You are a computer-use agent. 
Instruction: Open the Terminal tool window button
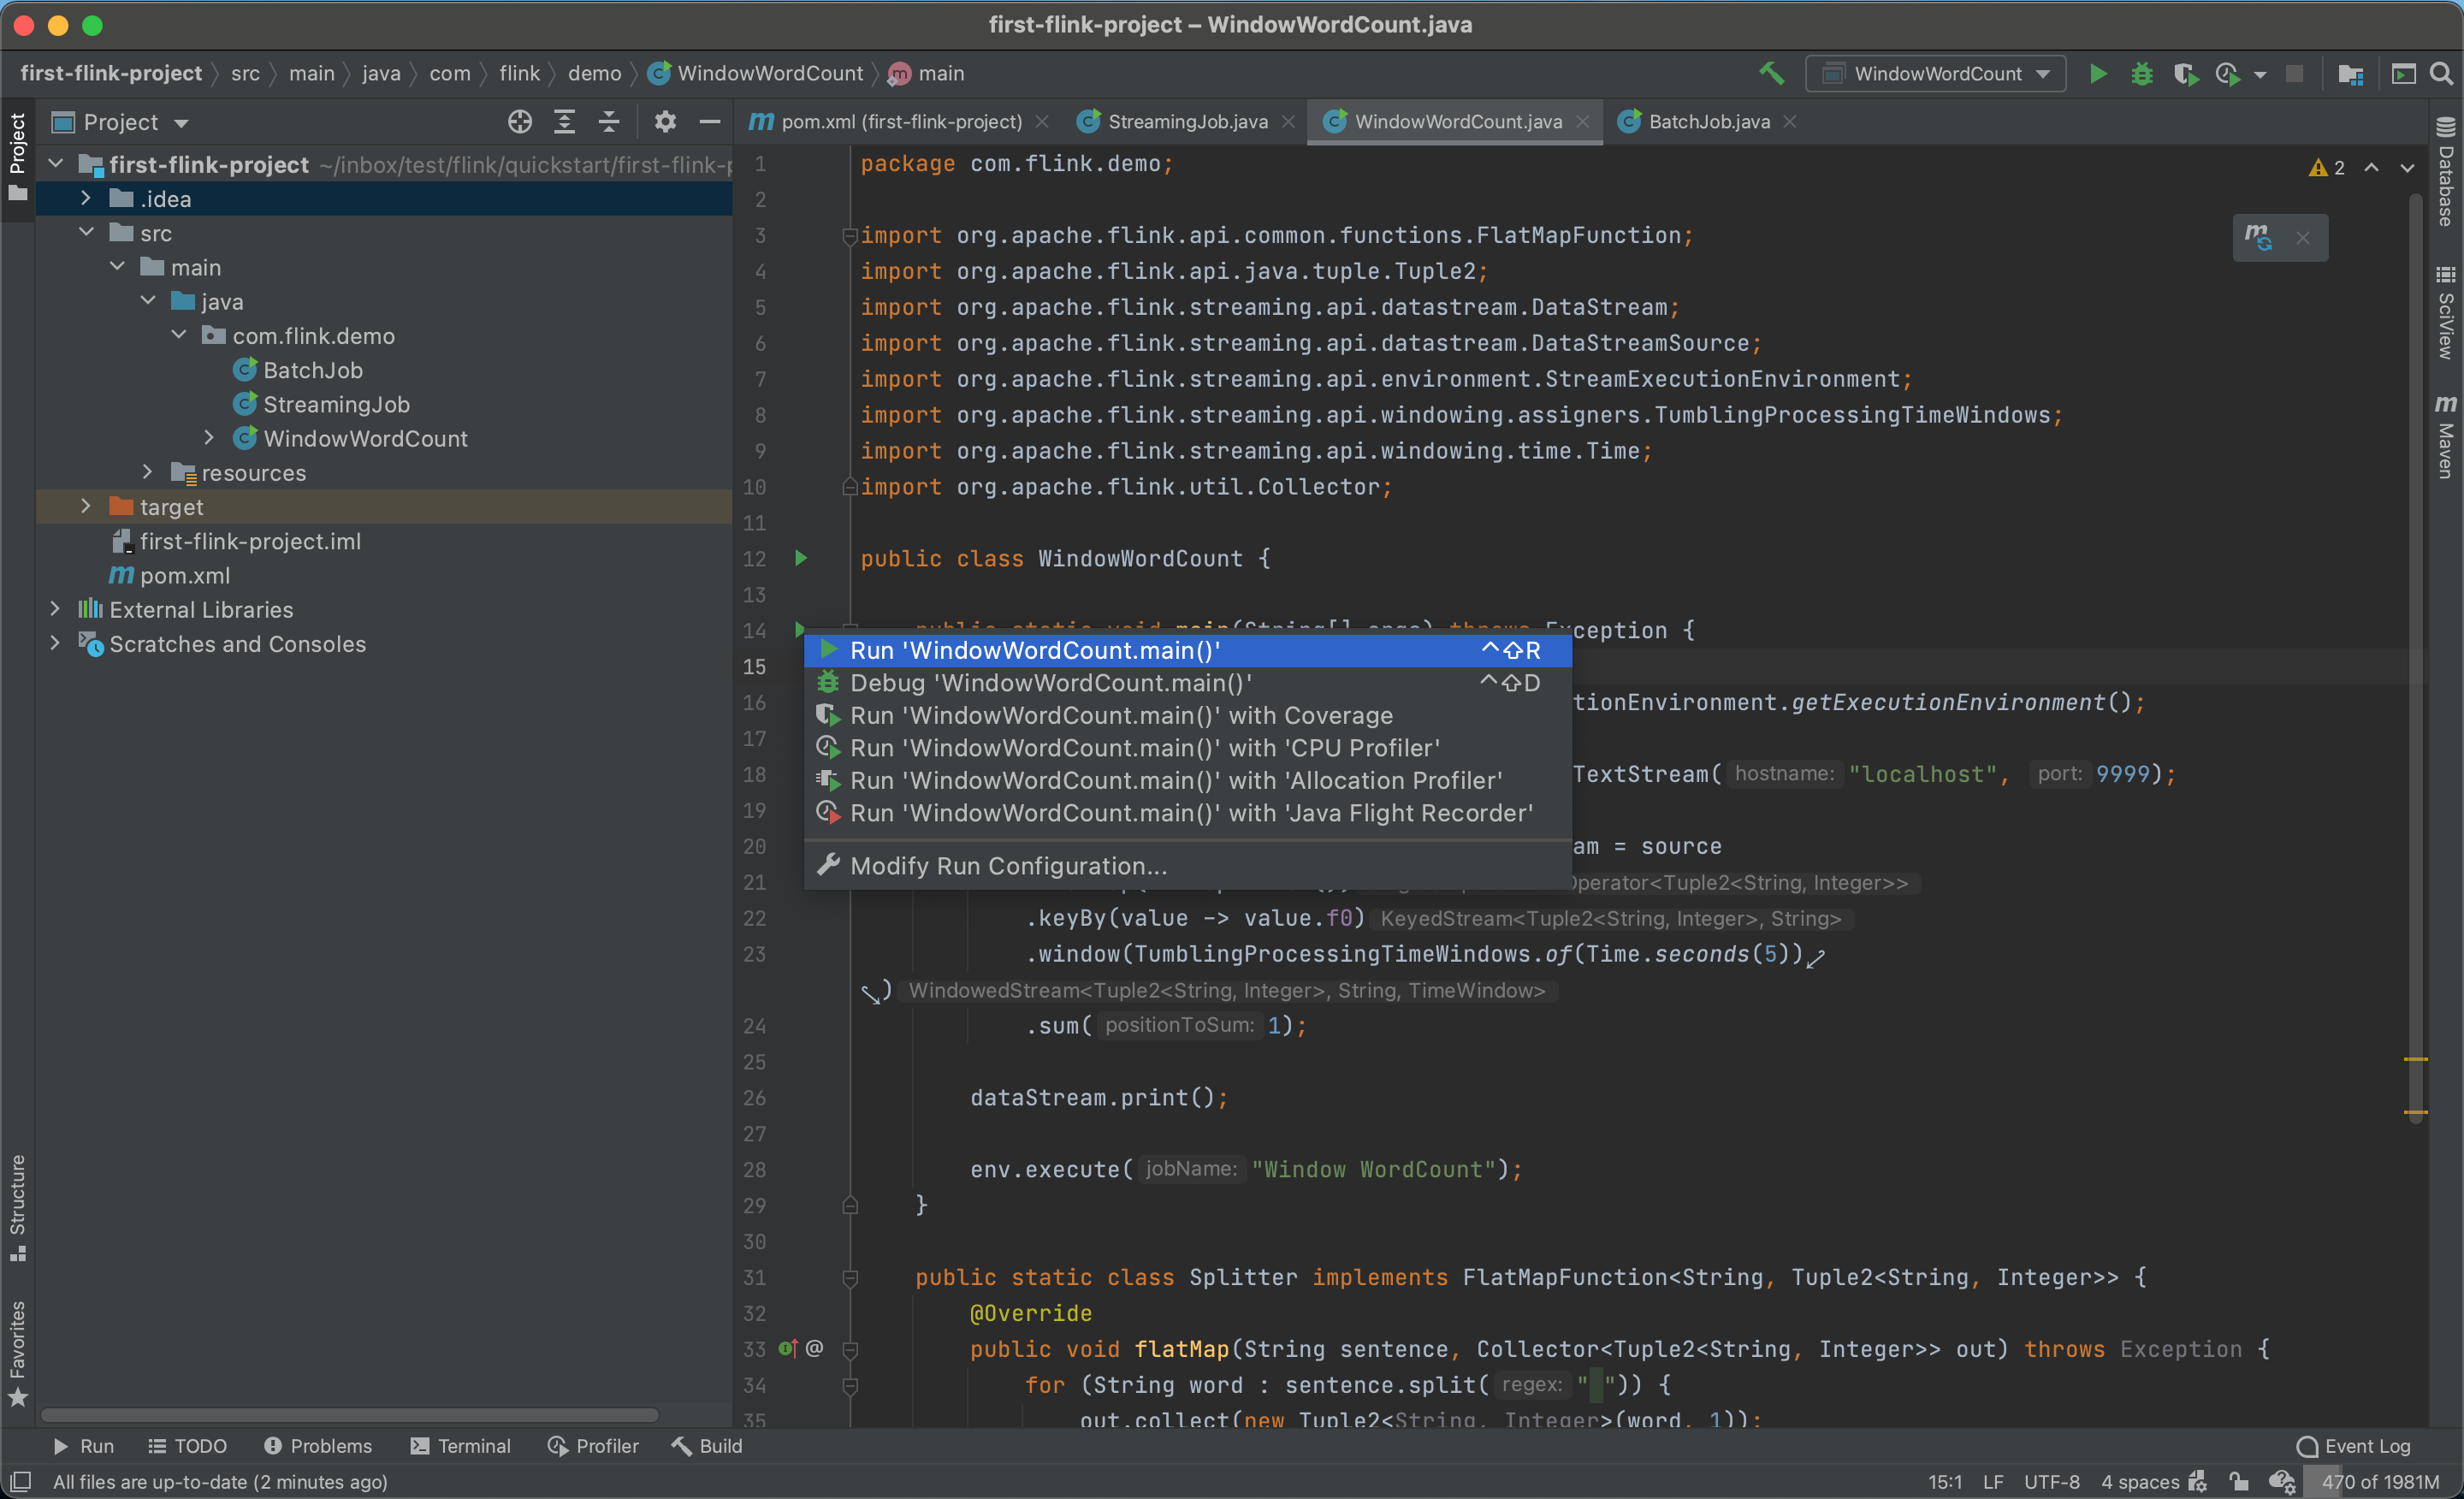pos(460,1446)
